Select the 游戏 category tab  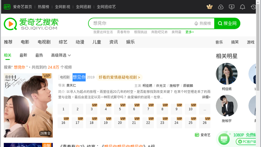pyautogui.click(x=251, y=42)
